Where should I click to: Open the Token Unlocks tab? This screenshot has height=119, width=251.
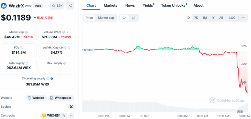tap(173, 6)
